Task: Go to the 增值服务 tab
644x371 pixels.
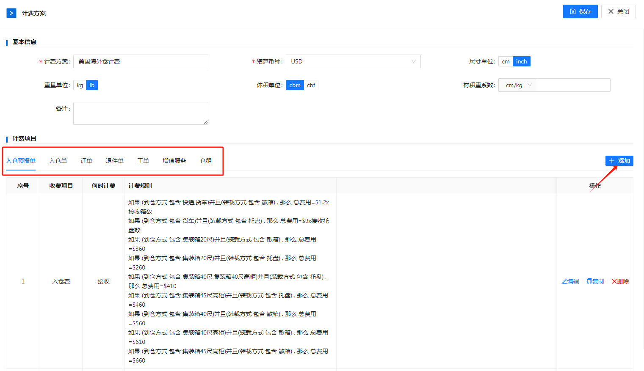Action: click(174, 161)
